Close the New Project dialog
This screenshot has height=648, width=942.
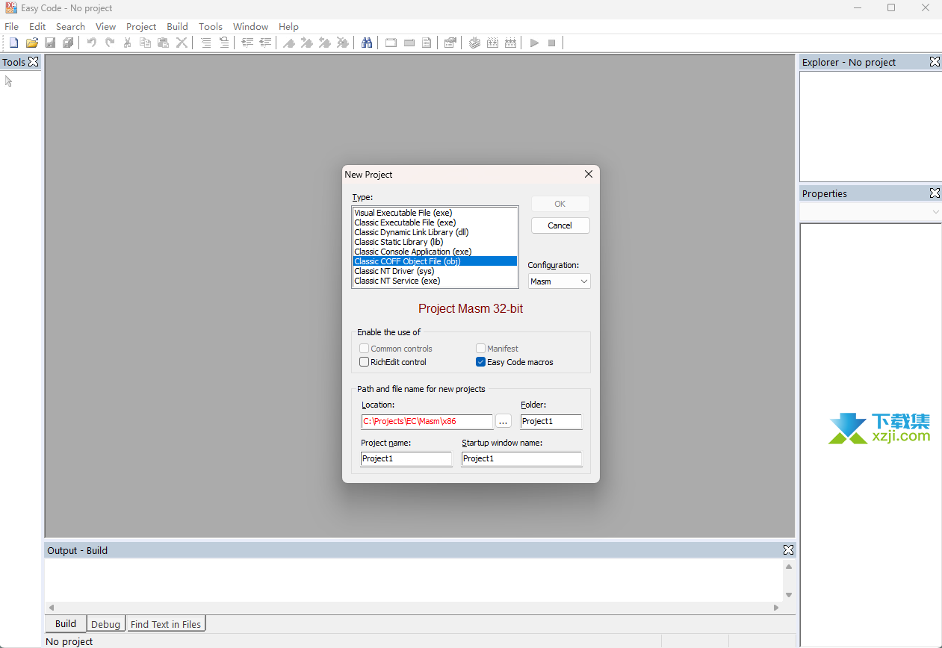(589, 174)
